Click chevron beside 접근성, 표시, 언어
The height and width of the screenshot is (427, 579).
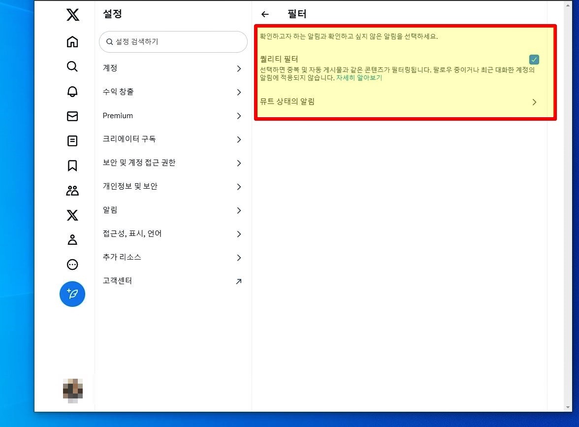pyautogui.click(x=239, y=234)
